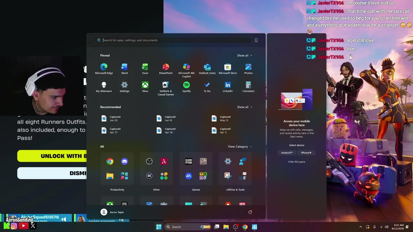Image resolution: width=413 pixels, height=232 pixels.
Task: Open Chrome in the Productivity category
Action: click(110, 161)
